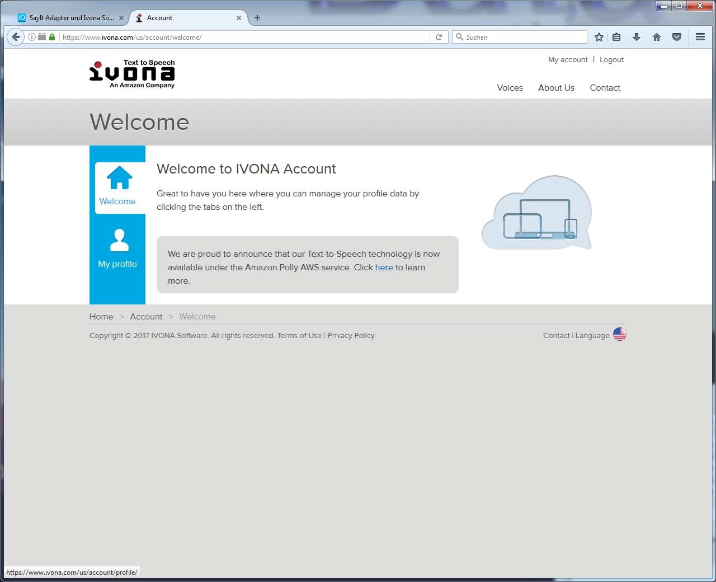Click the green padlock security icon
Screen dimensions: 716x582
pos(52,37)
